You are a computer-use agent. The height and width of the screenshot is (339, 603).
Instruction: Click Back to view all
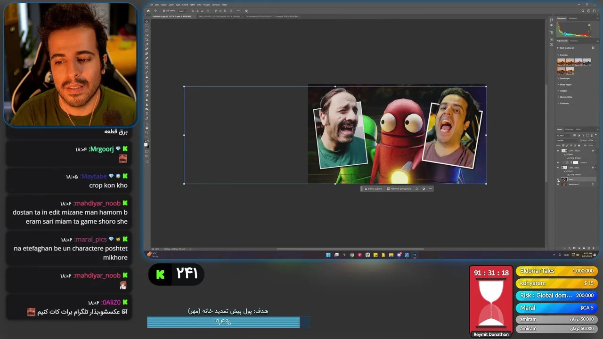[x=565, y=48]
